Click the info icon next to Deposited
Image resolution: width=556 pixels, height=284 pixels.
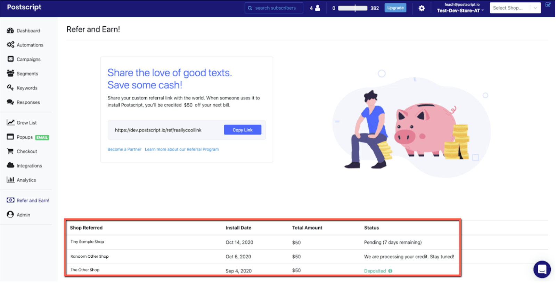(x=390, y=271)
